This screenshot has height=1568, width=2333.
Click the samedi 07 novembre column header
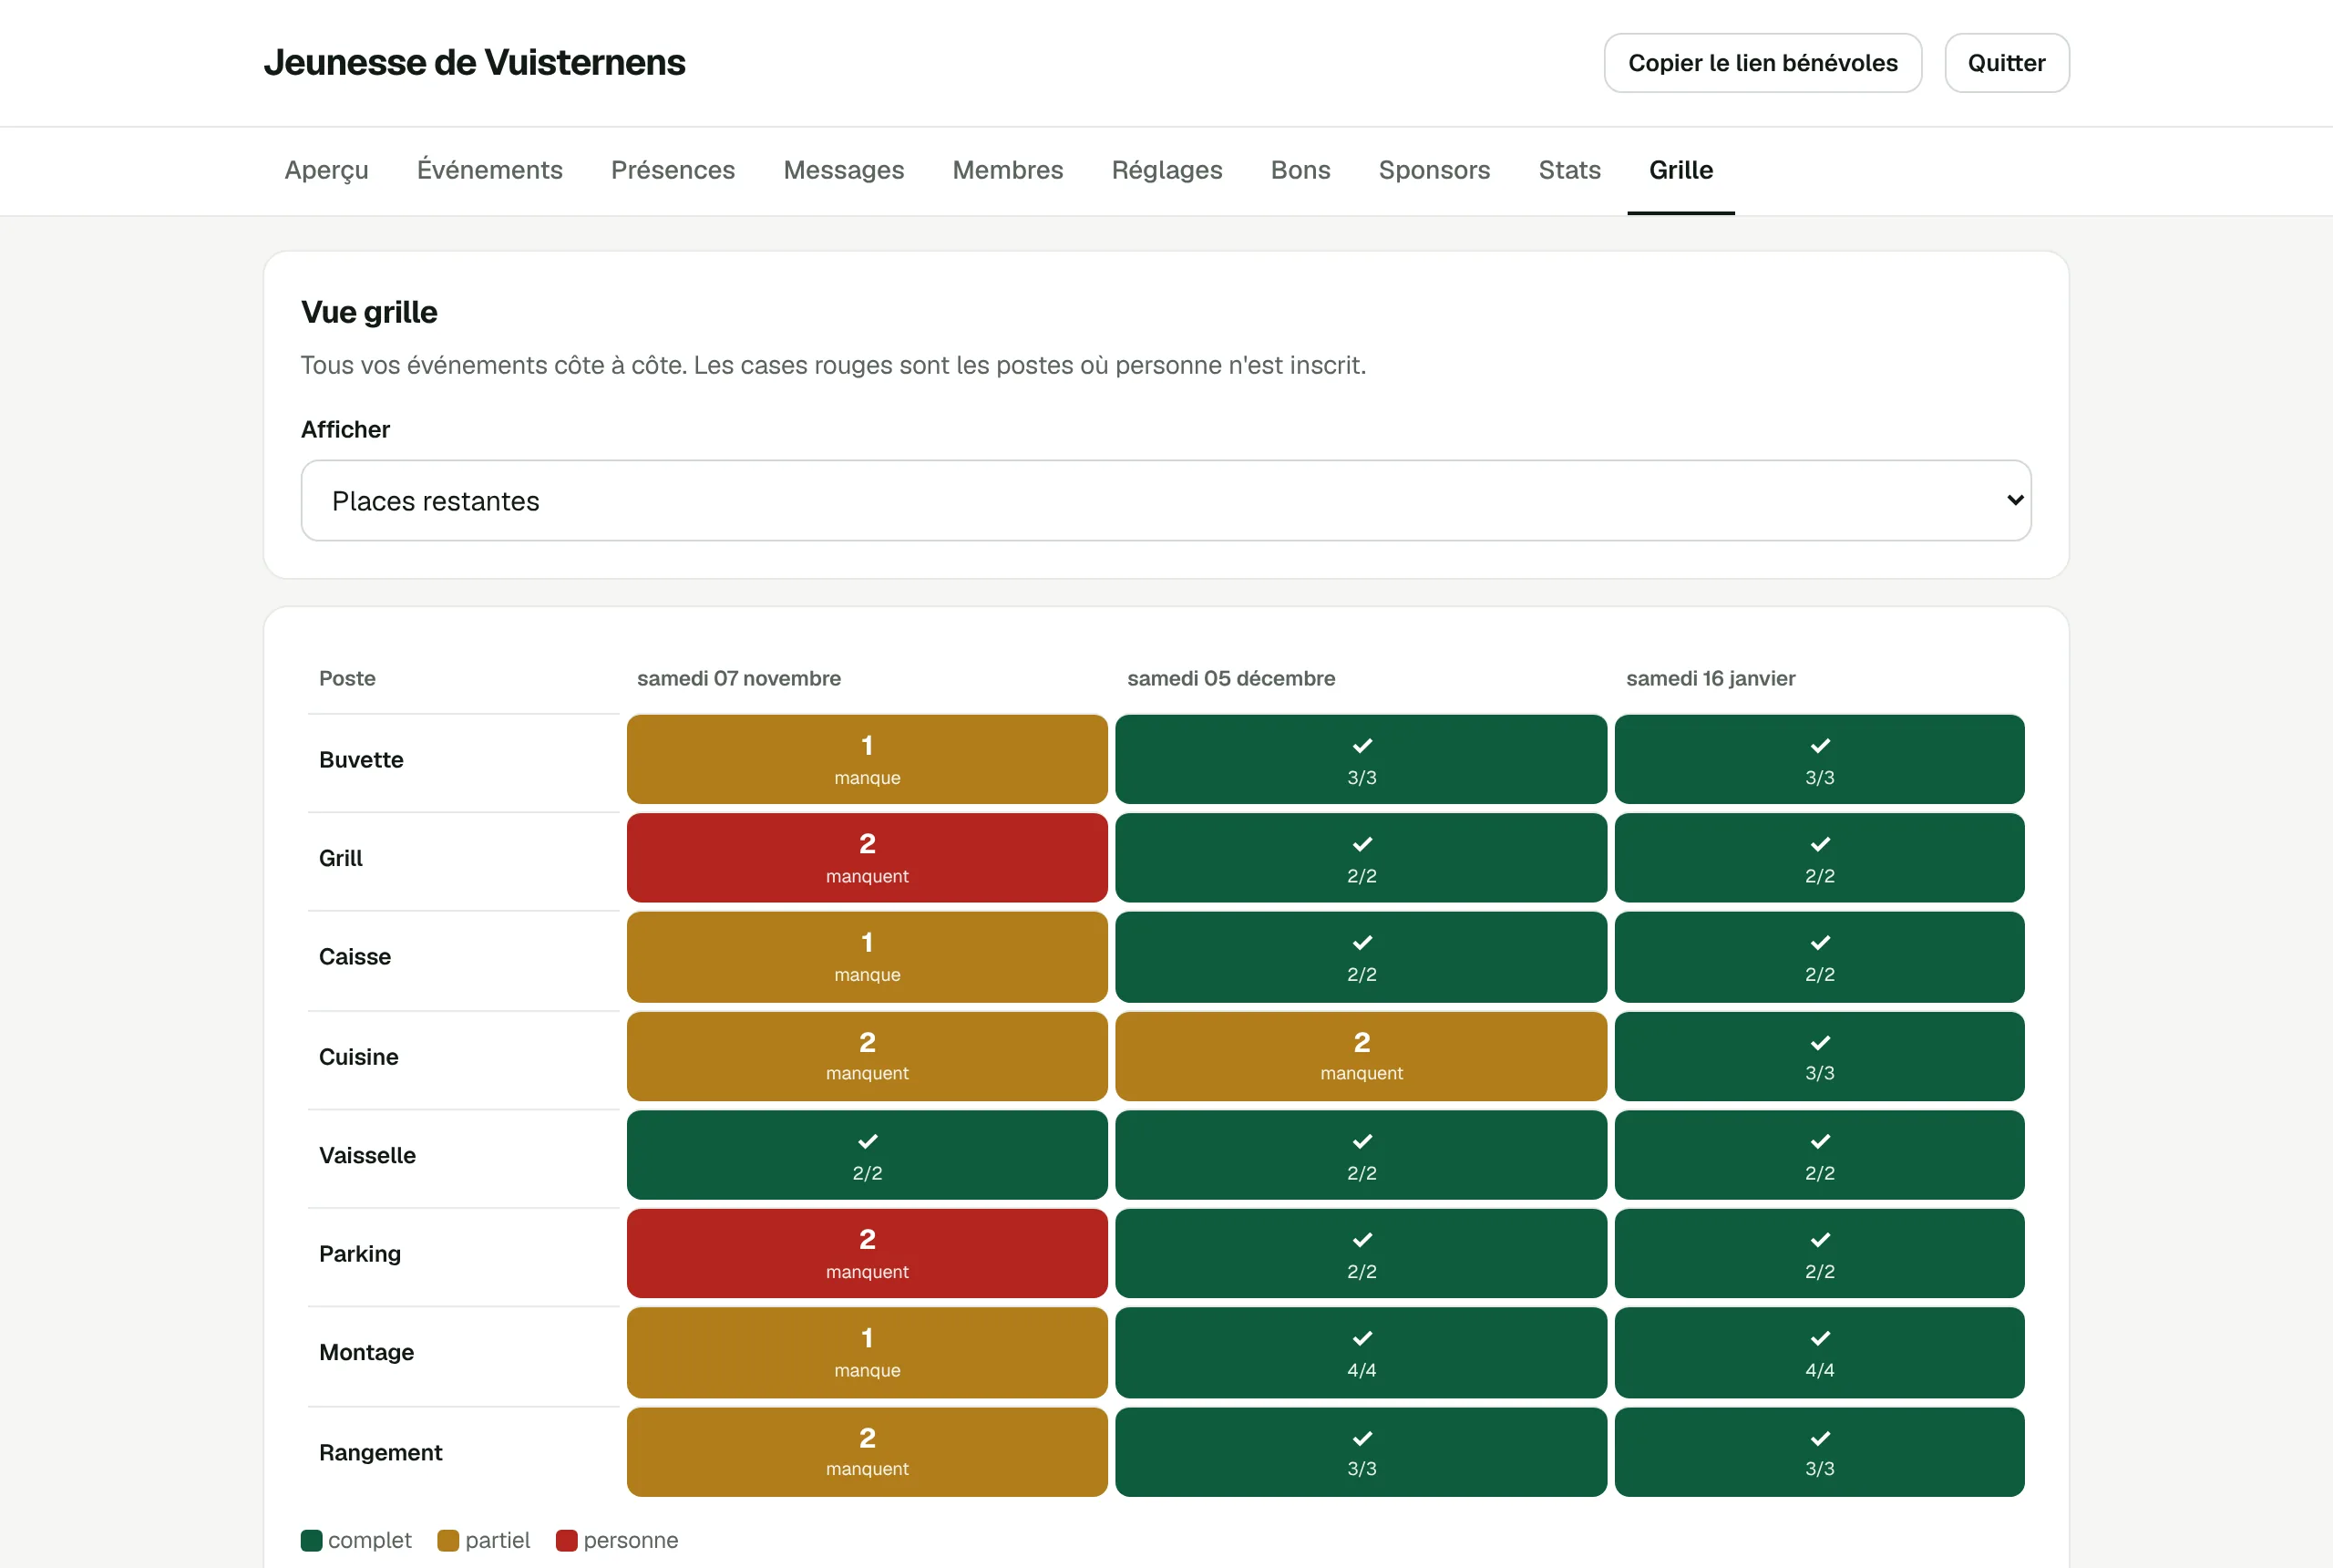coord(739,678)
